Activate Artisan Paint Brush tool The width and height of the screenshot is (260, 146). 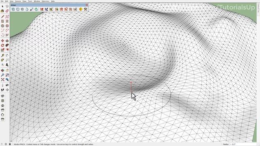pyautogui.click(x=51, y=9)
